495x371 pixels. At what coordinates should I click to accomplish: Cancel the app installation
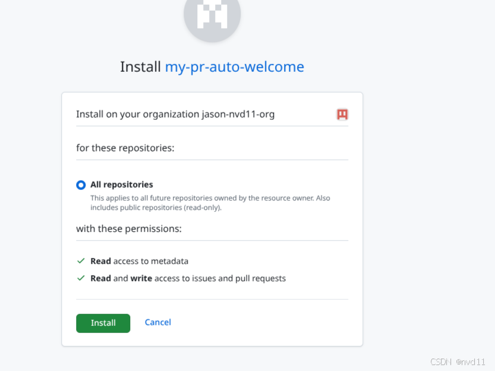158,322
